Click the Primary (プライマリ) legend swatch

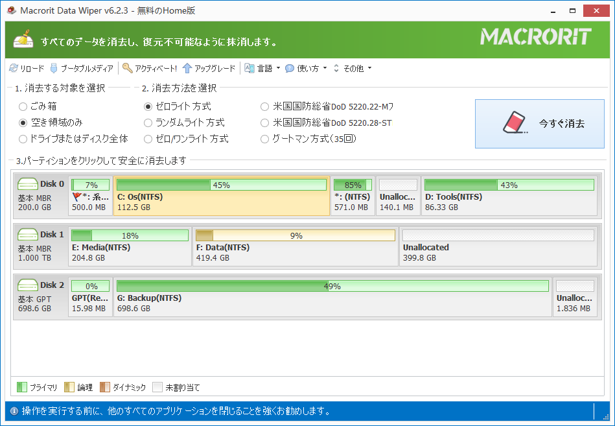(x=22, y=387)
